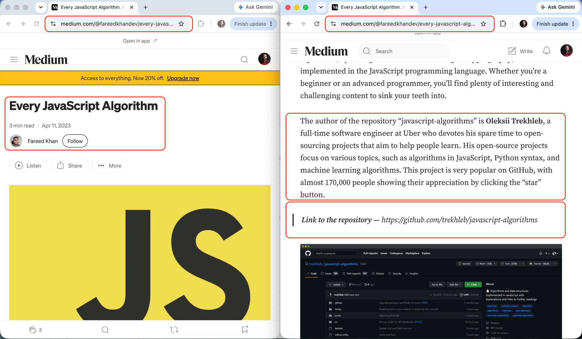Open GitHub repository screenshot image
Viewport: 582px width, 339px height.
coord(431,291)
